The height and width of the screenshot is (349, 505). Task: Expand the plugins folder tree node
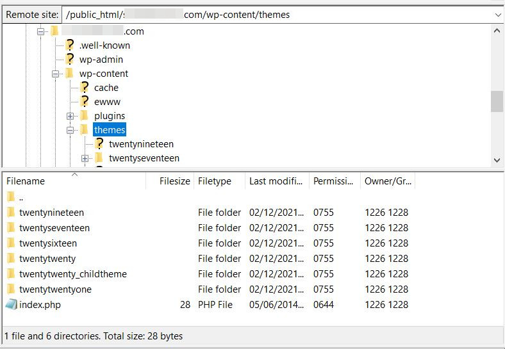point(70,116)
